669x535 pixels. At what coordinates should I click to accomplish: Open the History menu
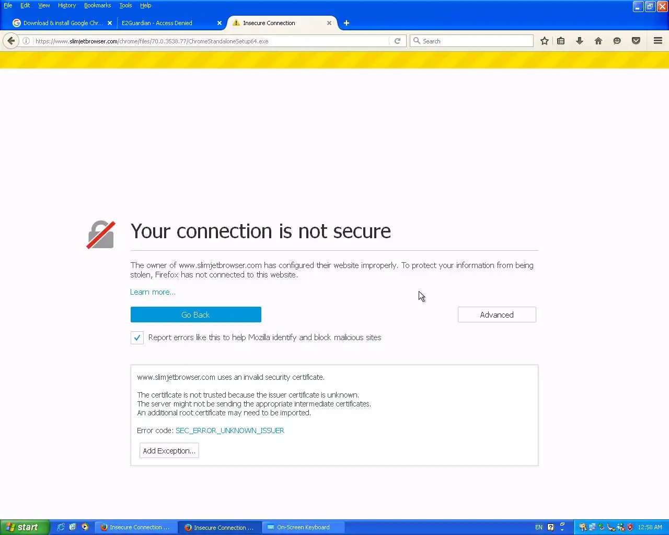[67, 5]
